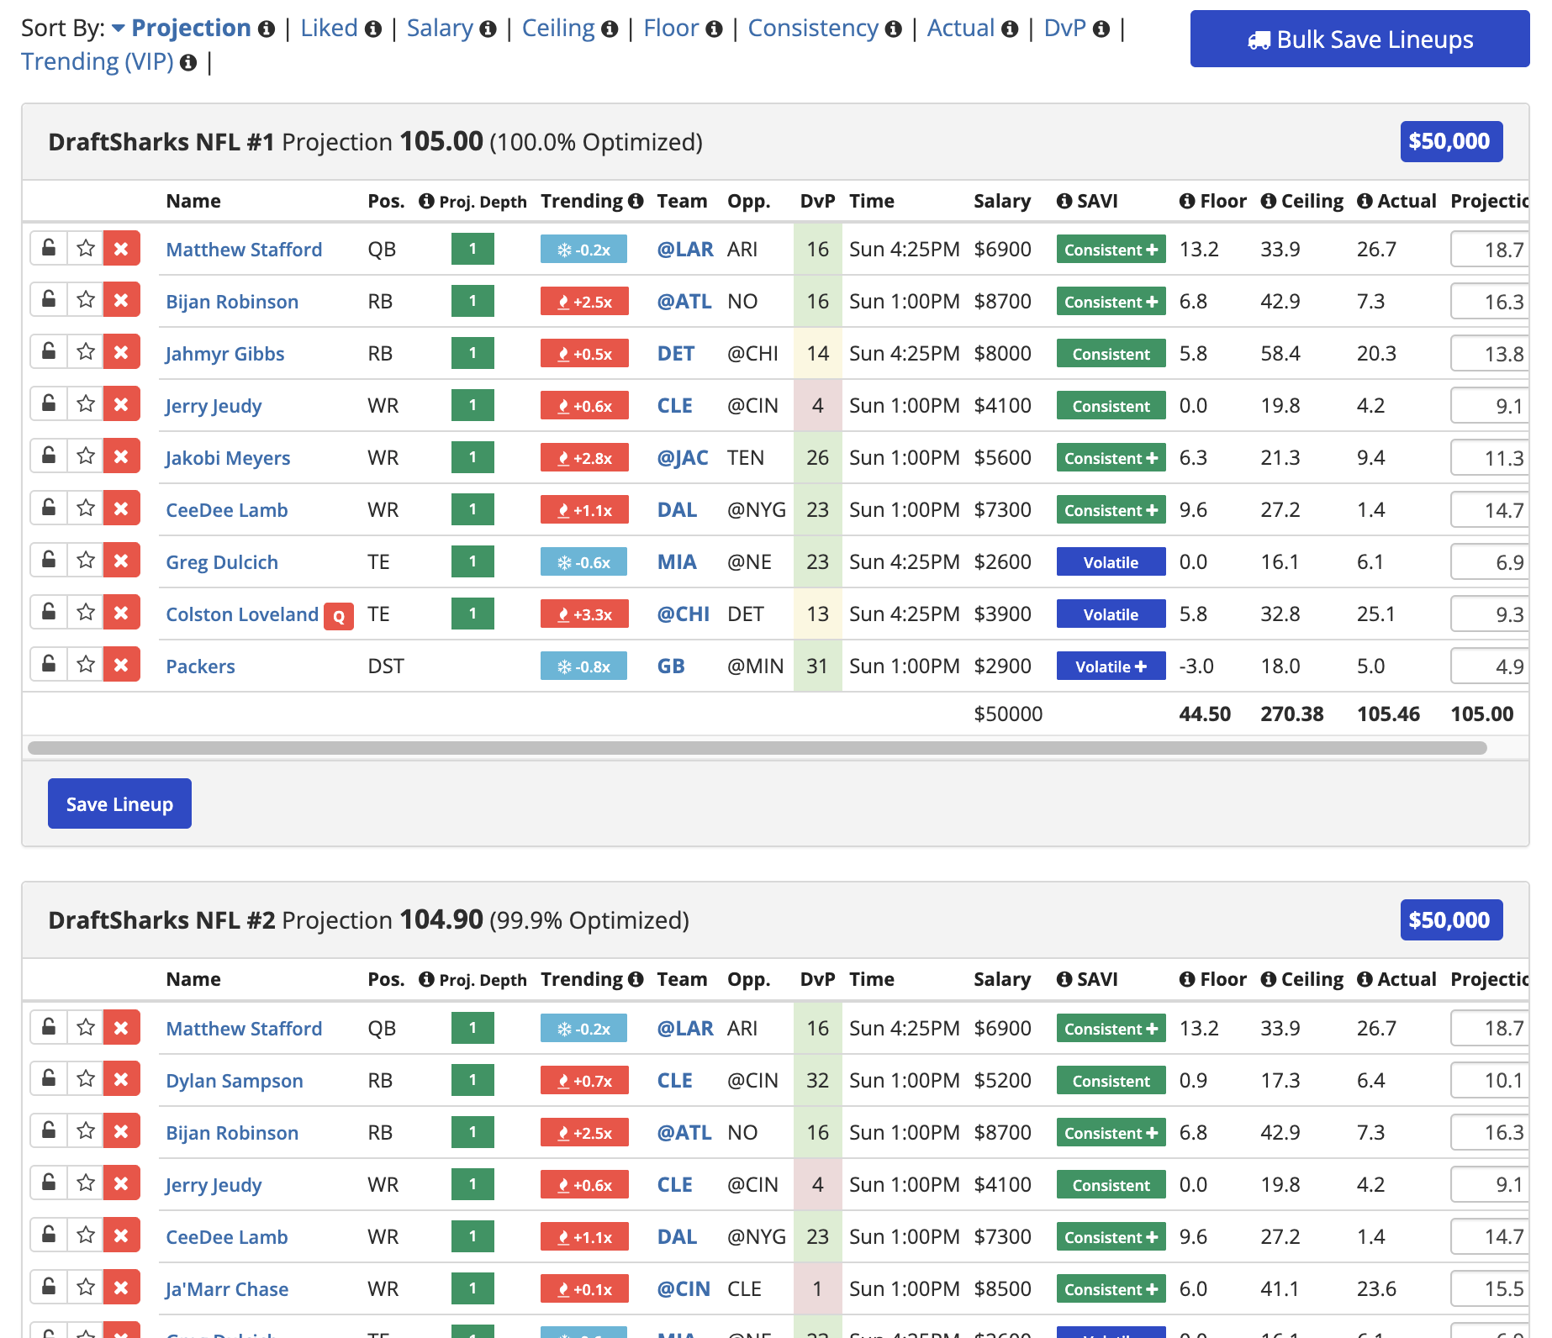Click Ceiling info icon in lineup #2 header
The height and width of the screenshot is (1338, 1552).
[1269, 979]
